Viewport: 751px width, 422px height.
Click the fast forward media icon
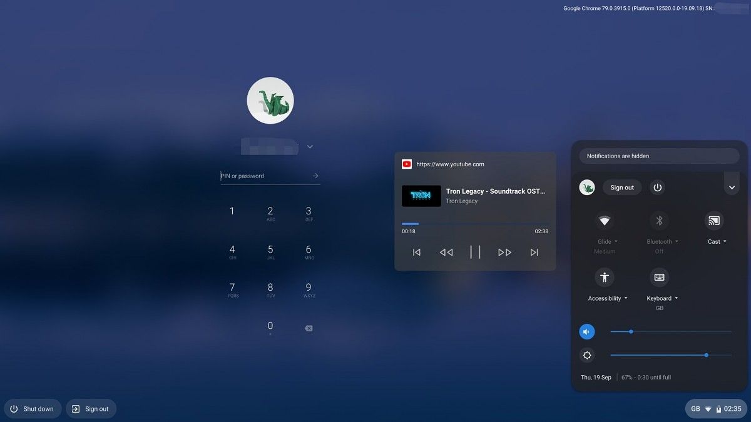point(504,252)
